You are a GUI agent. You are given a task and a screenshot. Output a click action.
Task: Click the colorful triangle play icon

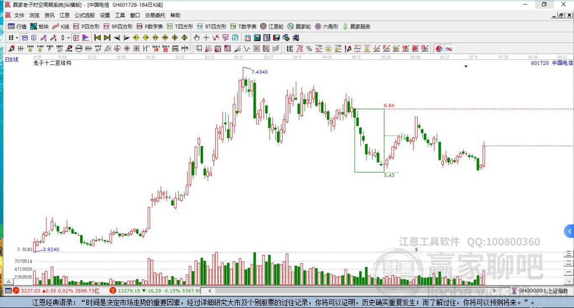click(x=86, y=38)
